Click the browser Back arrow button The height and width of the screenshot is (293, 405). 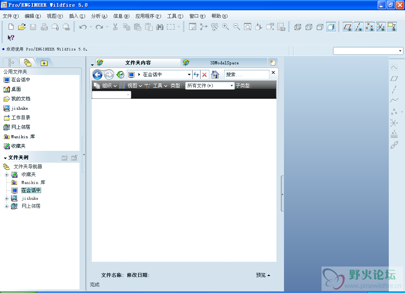click(x=97, y=75)
